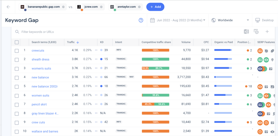Export table to Excel

tap(246, 32)
